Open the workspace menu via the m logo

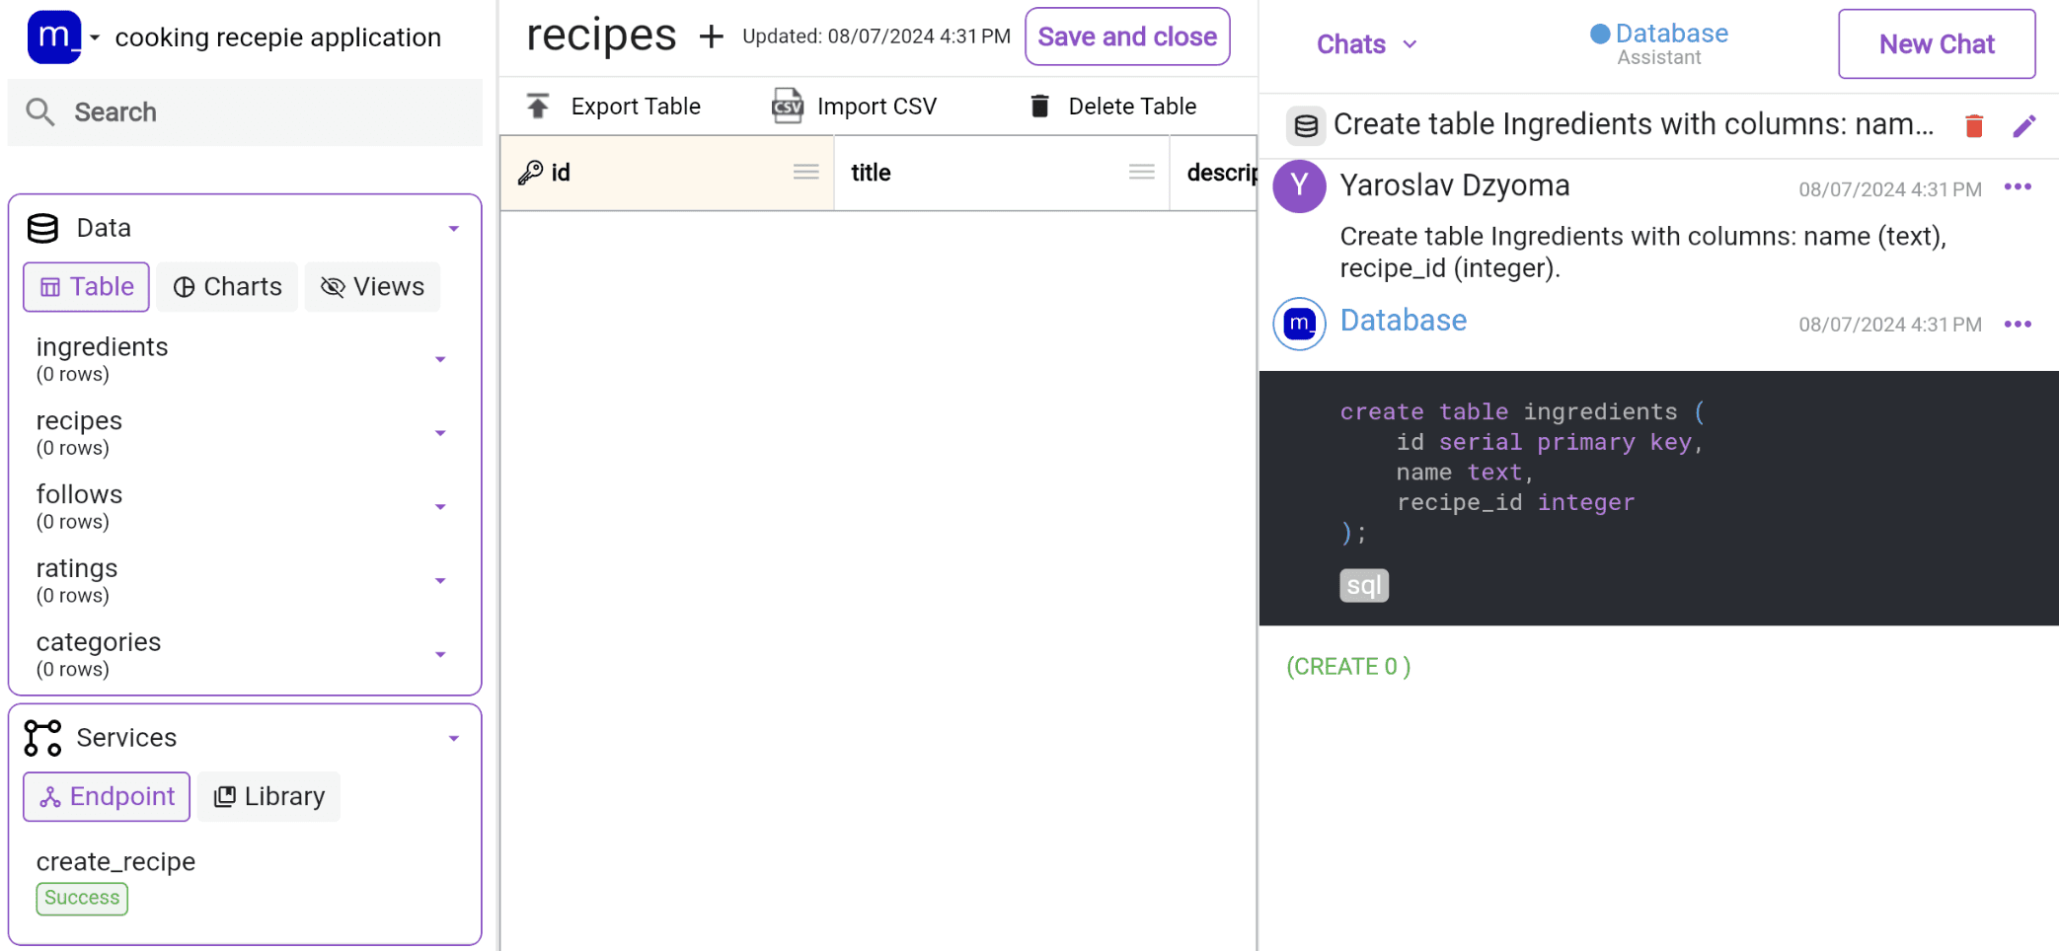[56, 37]
